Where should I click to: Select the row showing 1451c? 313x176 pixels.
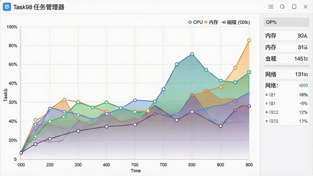pyautogui.click(x=286, y=59)
